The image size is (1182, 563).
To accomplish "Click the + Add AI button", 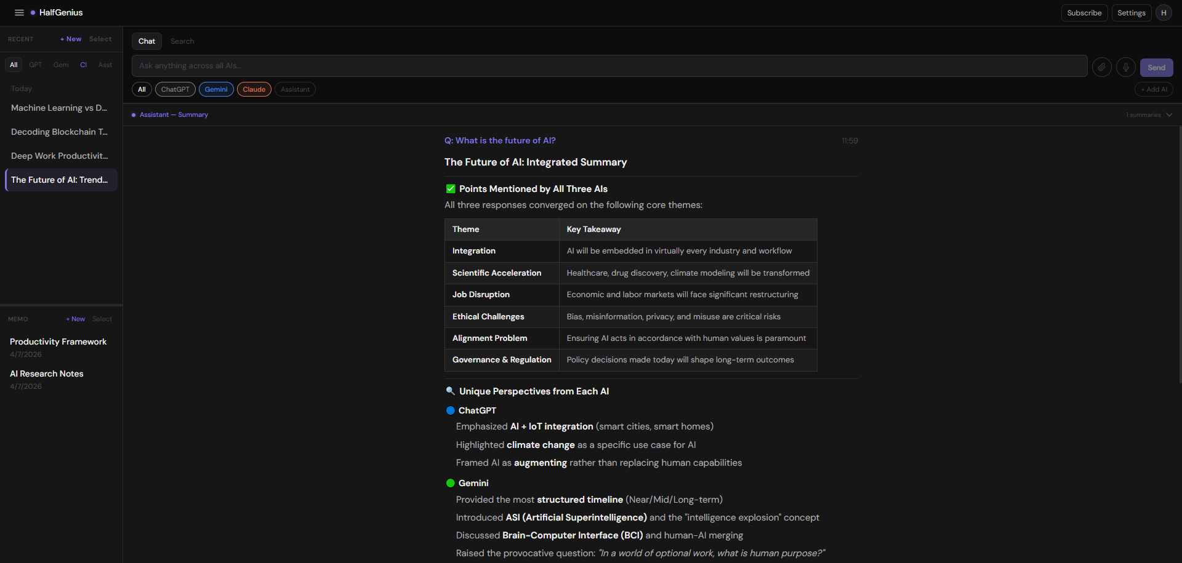I will pyautogui.click(x=1154, y=89).
